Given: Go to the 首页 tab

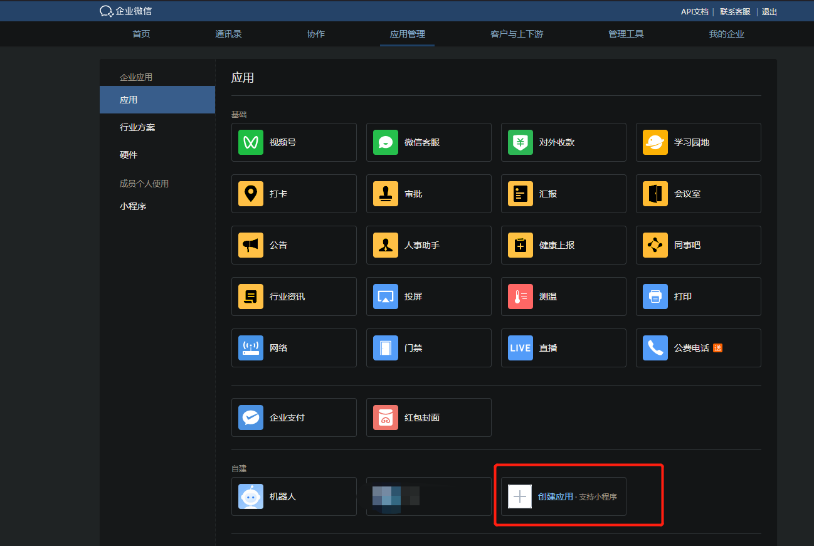Looking at the screenshot, I should click(x=141, y=34).
